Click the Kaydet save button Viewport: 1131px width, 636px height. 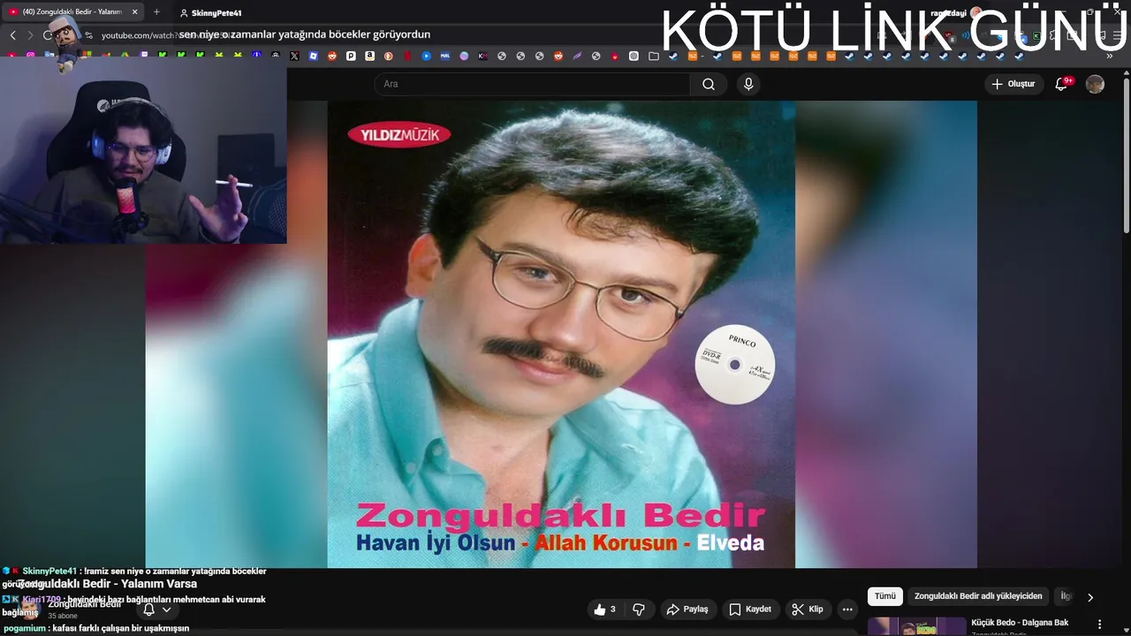point(750,609)
